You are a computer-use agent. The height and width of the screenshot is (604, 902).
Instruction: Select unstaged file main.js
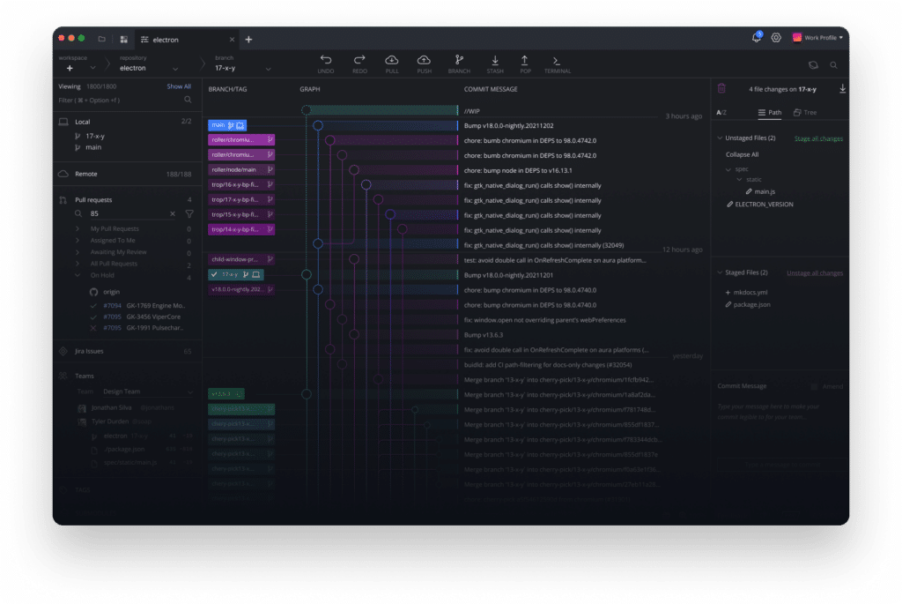(765, 191)
